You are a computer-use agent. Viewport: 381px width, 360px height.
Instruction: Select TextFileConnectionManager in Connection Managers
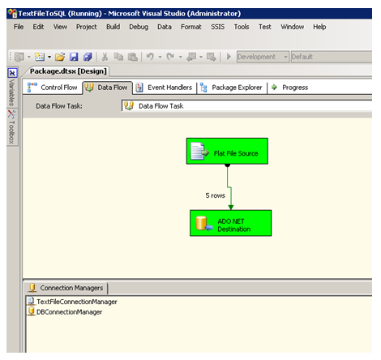(x=77, y=302)
